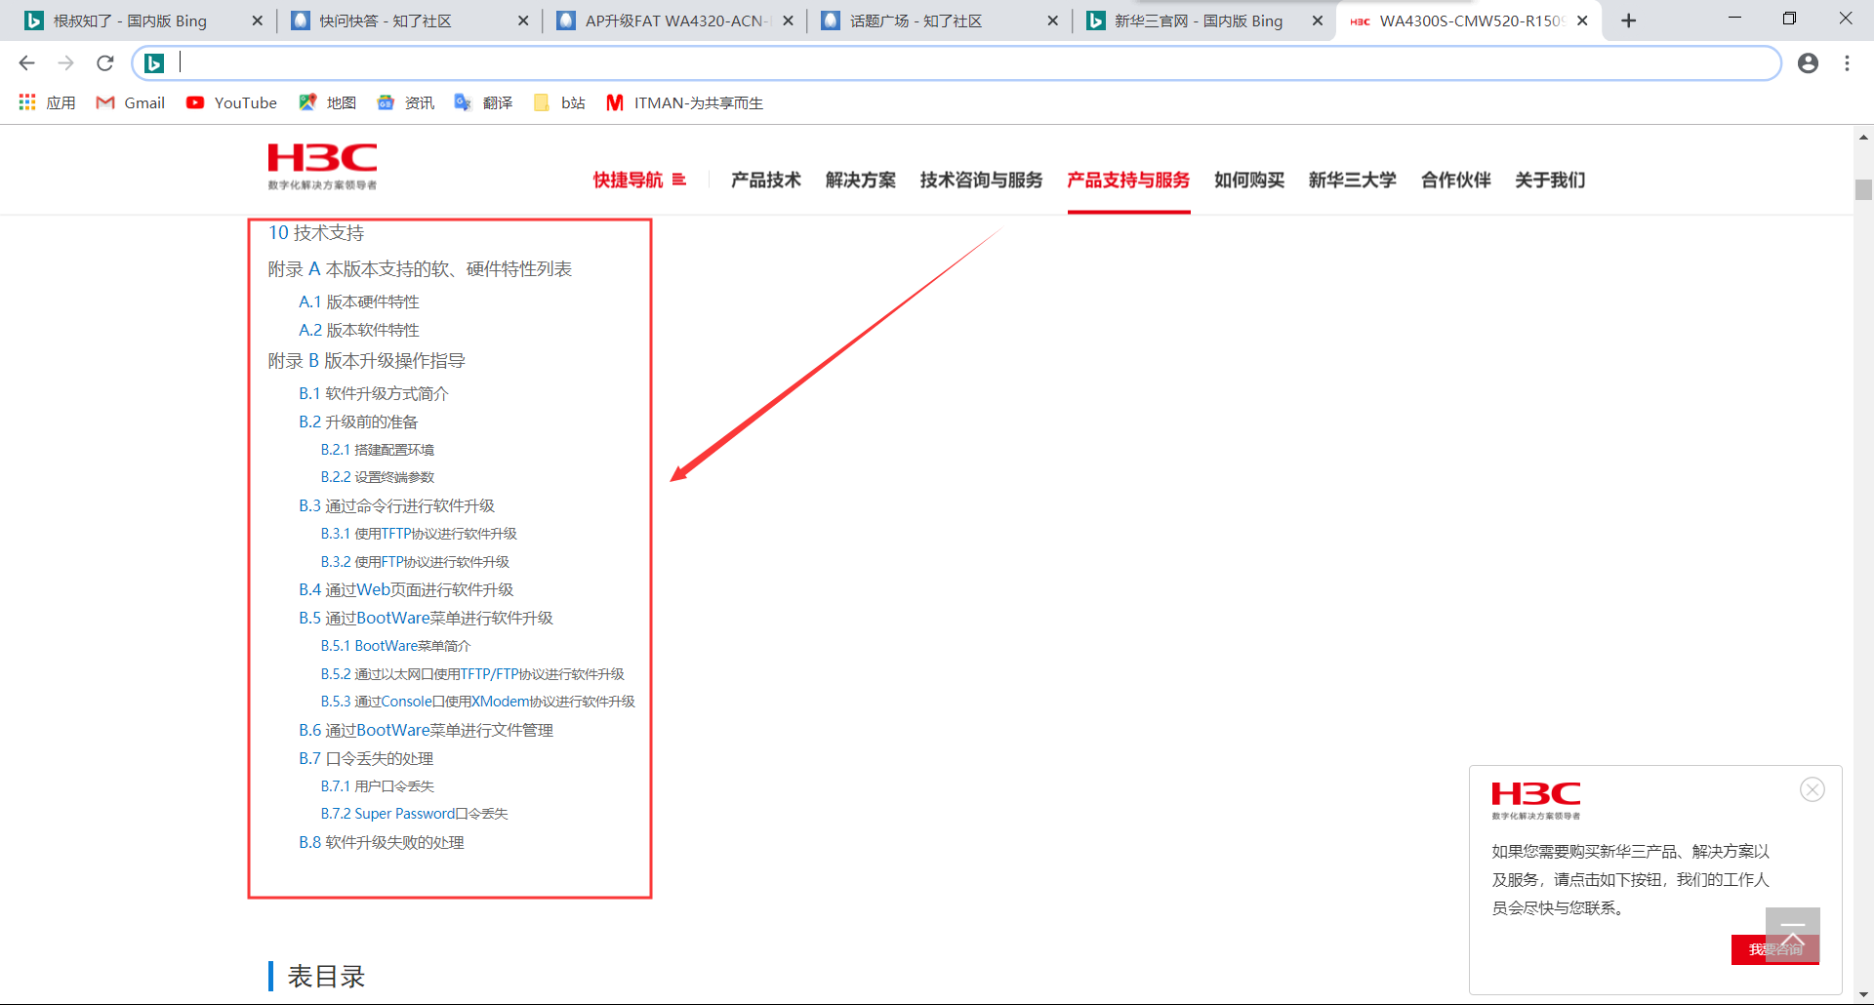Close the 话题广场 tab

(1052, 20)
